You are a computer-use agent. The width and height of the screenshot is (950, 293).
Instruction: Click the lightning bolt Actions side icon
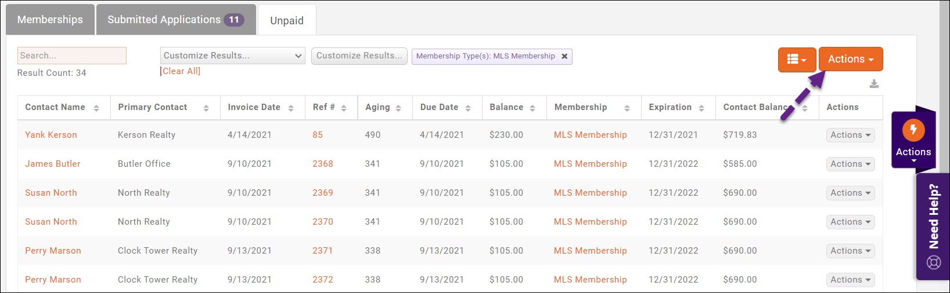coord(913,130)
